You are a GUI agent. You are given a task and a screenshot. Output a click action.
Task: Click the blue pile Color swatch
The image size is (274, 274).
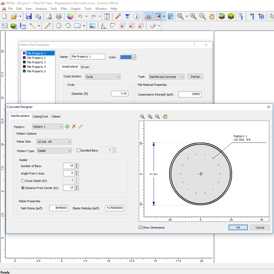pyautogui.click(x=126, y=57)
